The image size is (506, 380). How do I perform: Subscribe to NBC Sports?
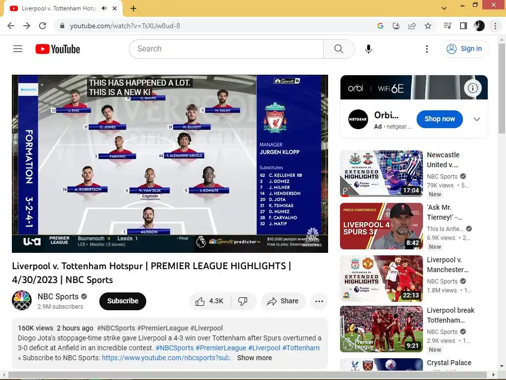point(123,301)
